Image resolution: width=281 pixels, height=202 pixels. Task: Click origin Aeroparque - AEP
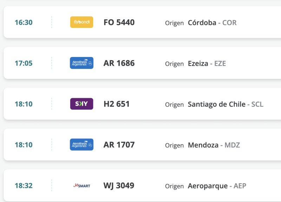[x=217, y=186]
